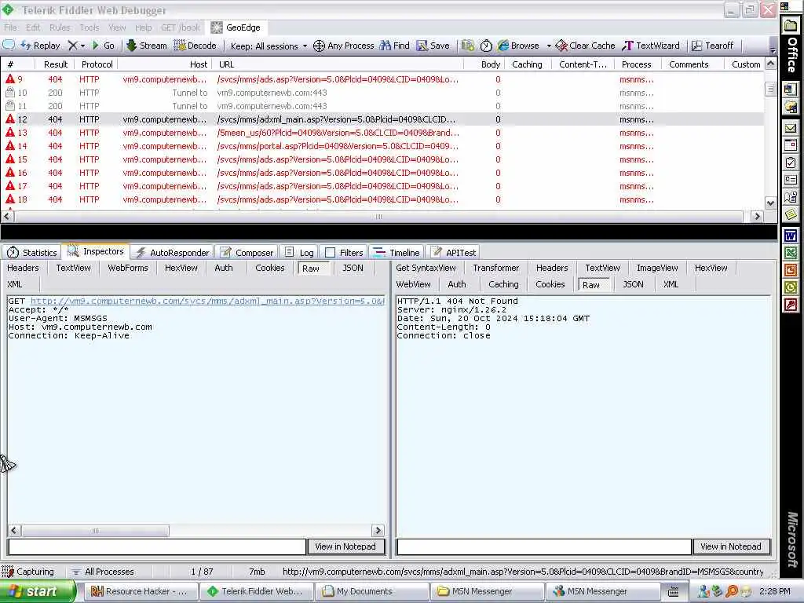This screenshot has height=603, width=804.
Task: Sort sessions by Process column header
Action: click(x=636, y=64)
